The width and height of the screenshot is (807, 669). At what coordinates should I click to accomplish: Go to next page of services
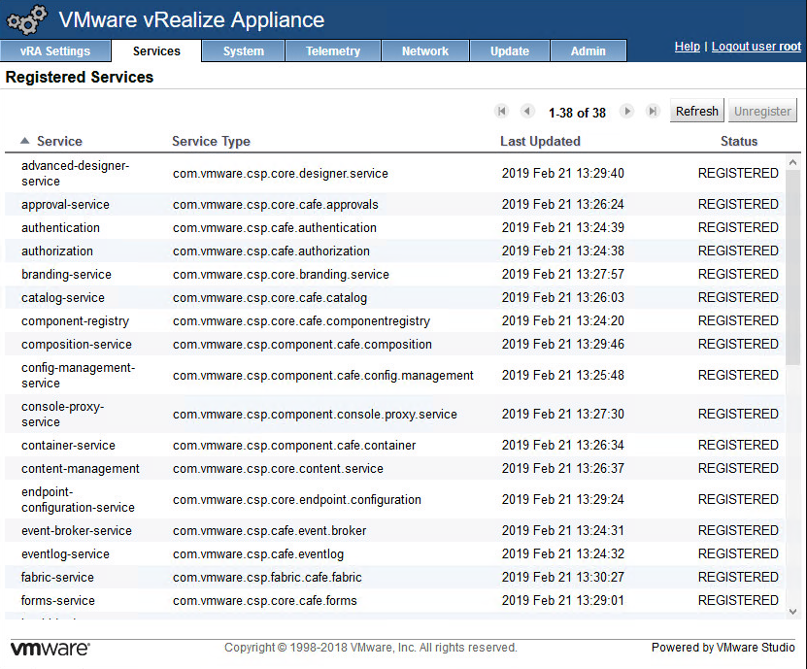click(x=627, y=112)
